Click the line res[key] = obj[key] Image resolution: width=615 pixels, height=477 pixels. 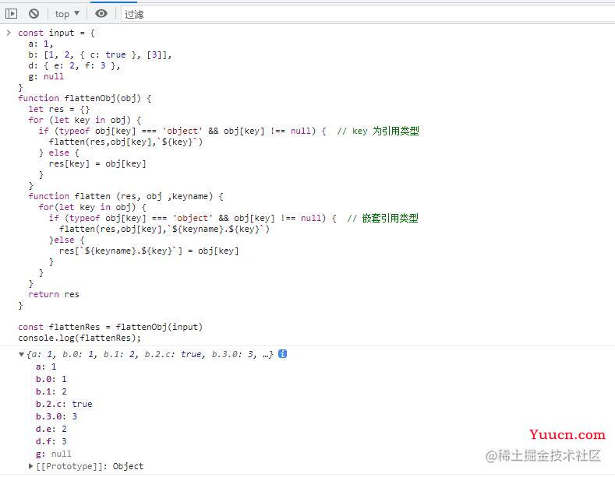(97, 163)
